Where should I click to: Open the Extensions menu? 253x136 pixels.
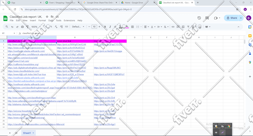[69, 20]
